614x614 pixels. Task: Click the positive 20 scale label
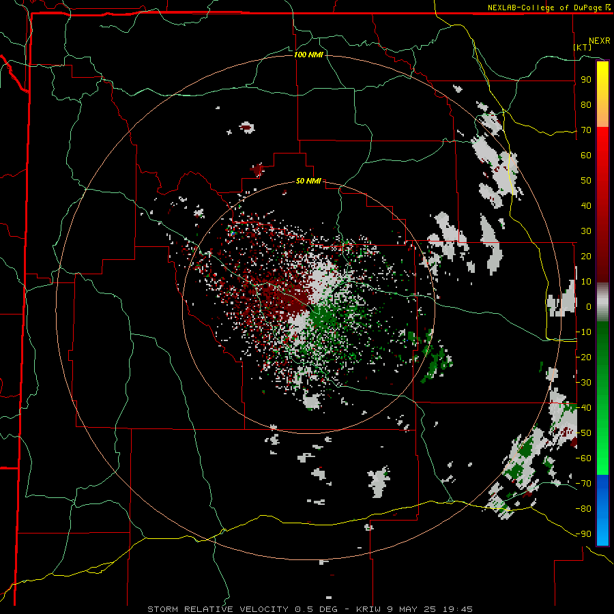pos(586,256)
